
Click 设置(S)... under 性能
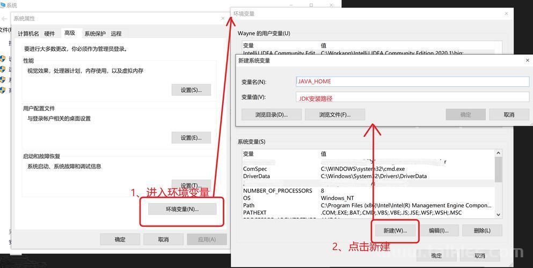pyautogui.click(x=191, y=90)
